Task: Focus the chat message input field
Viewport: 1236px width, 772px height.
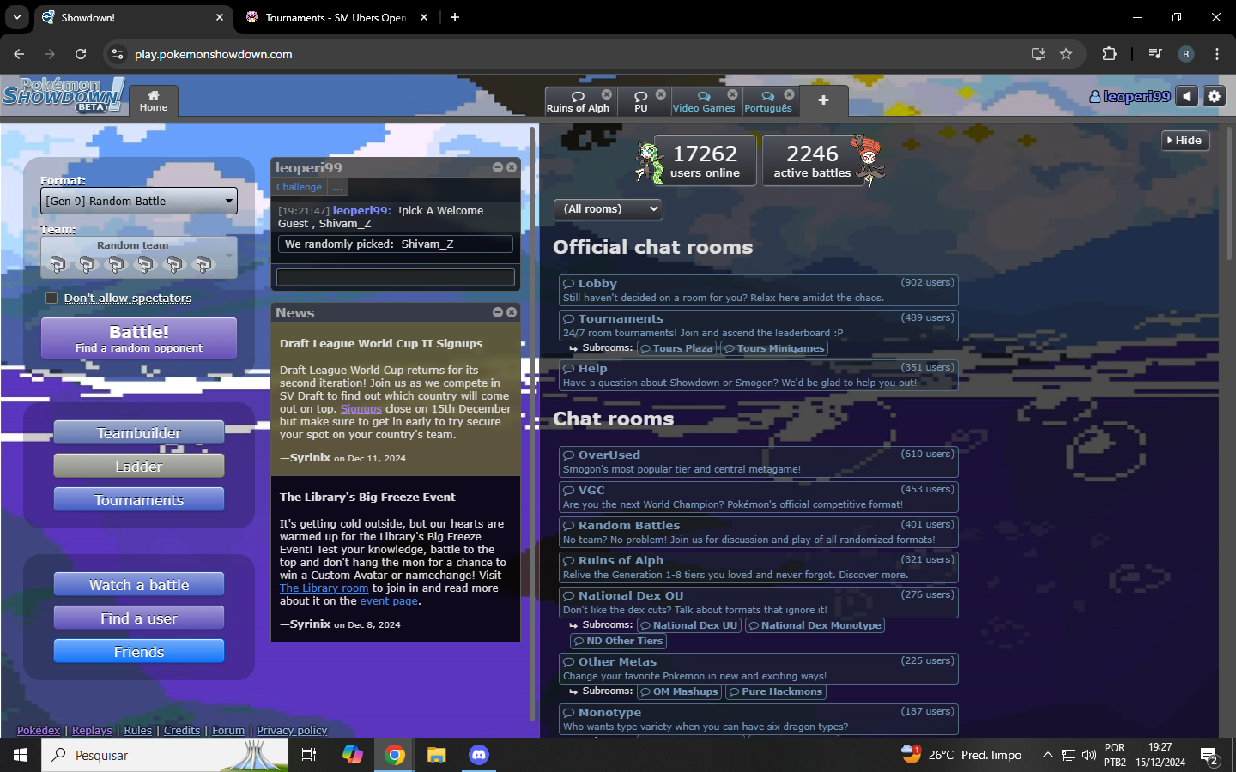Action: 396,277
